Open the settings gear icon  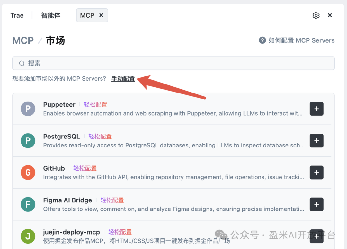coord(316,15)
